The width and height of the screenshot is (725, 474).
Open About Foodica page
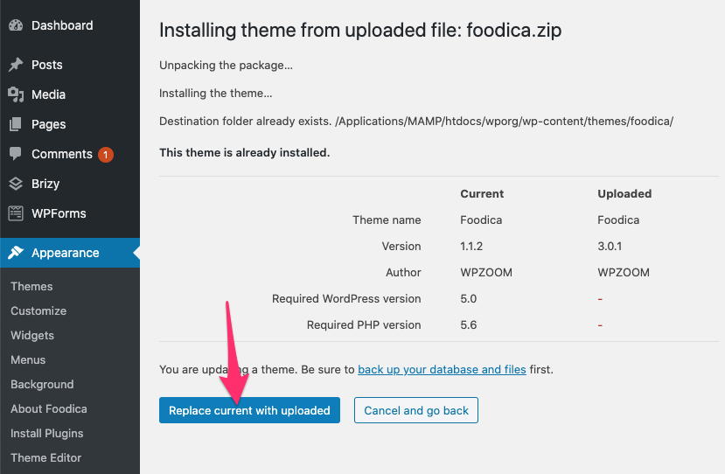coord(49,408)
